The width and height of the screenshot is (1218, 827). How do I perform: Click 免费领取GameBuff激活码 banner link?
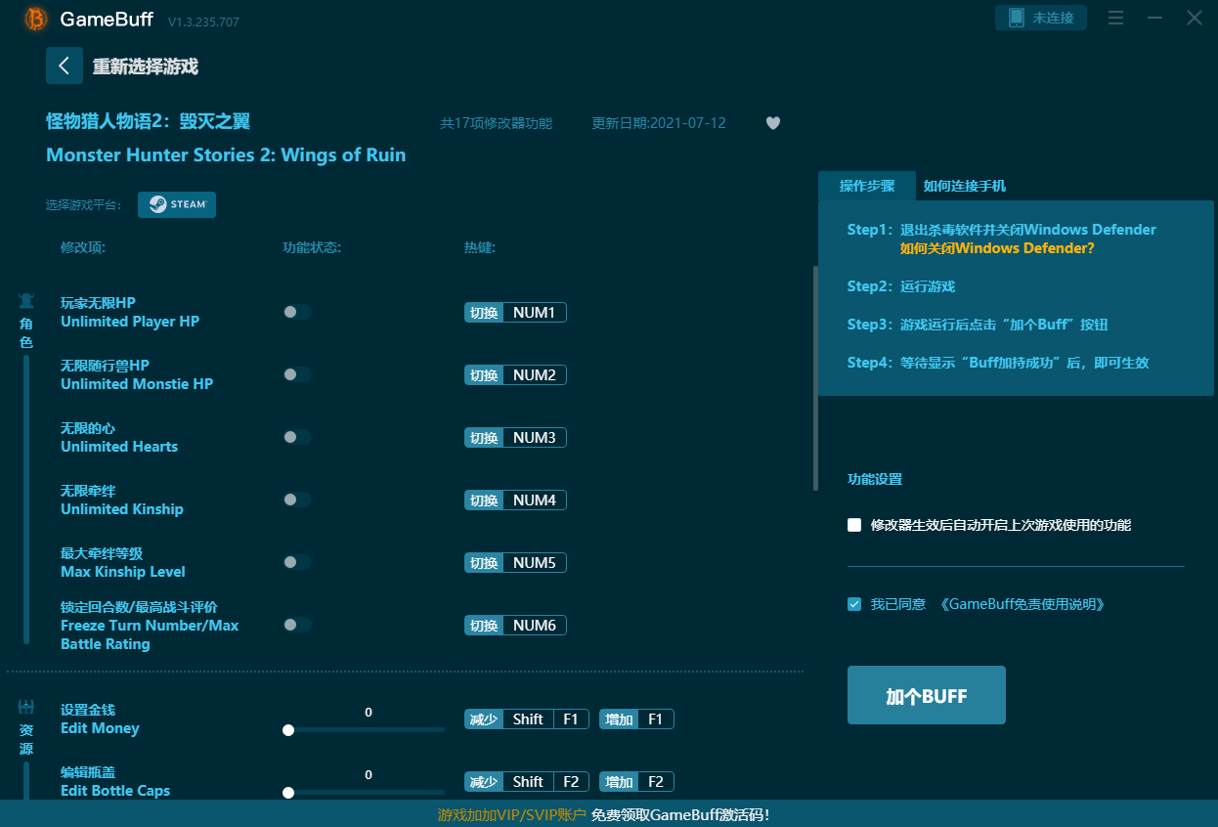pyautogui.click(x=680, y=814)
